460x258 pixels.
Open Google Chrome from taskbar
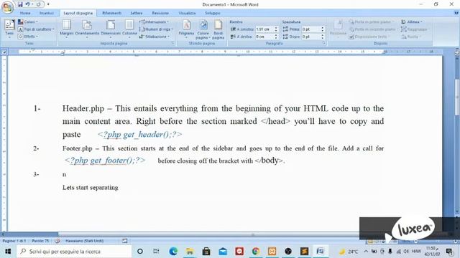256,252
